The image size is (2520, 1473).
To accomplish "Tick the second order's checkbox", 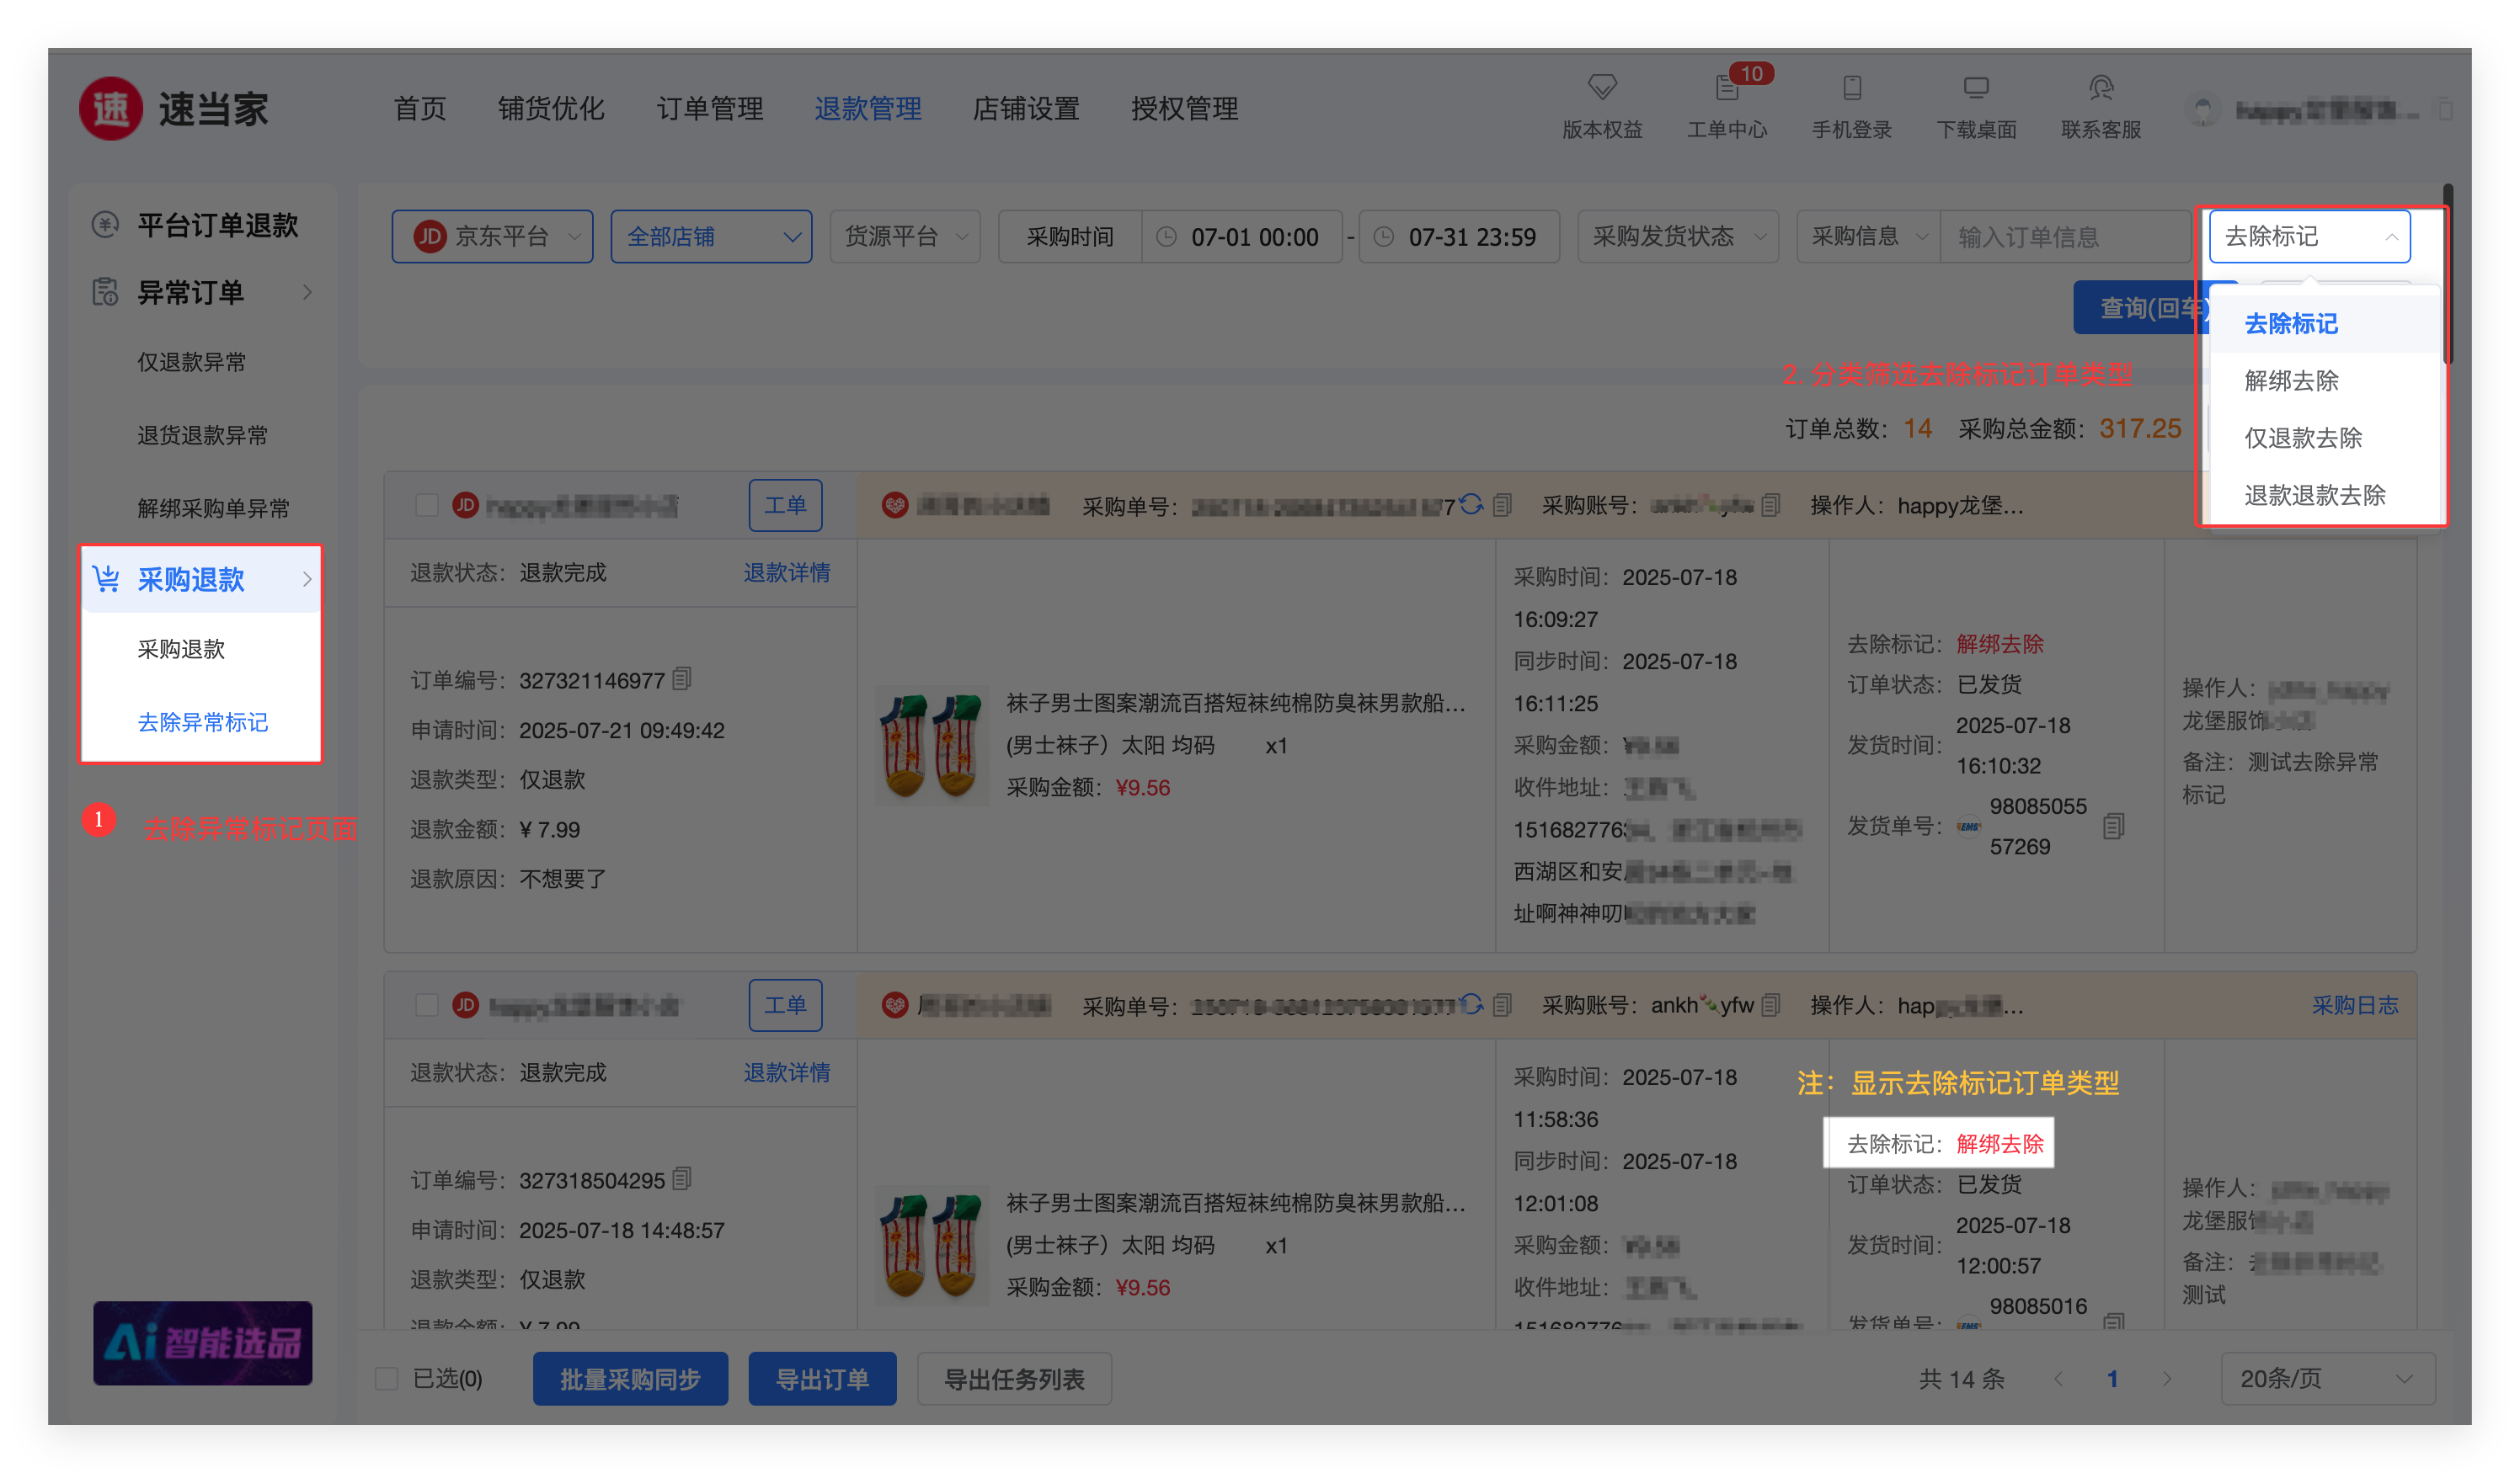I will [x=427, y=1004].
